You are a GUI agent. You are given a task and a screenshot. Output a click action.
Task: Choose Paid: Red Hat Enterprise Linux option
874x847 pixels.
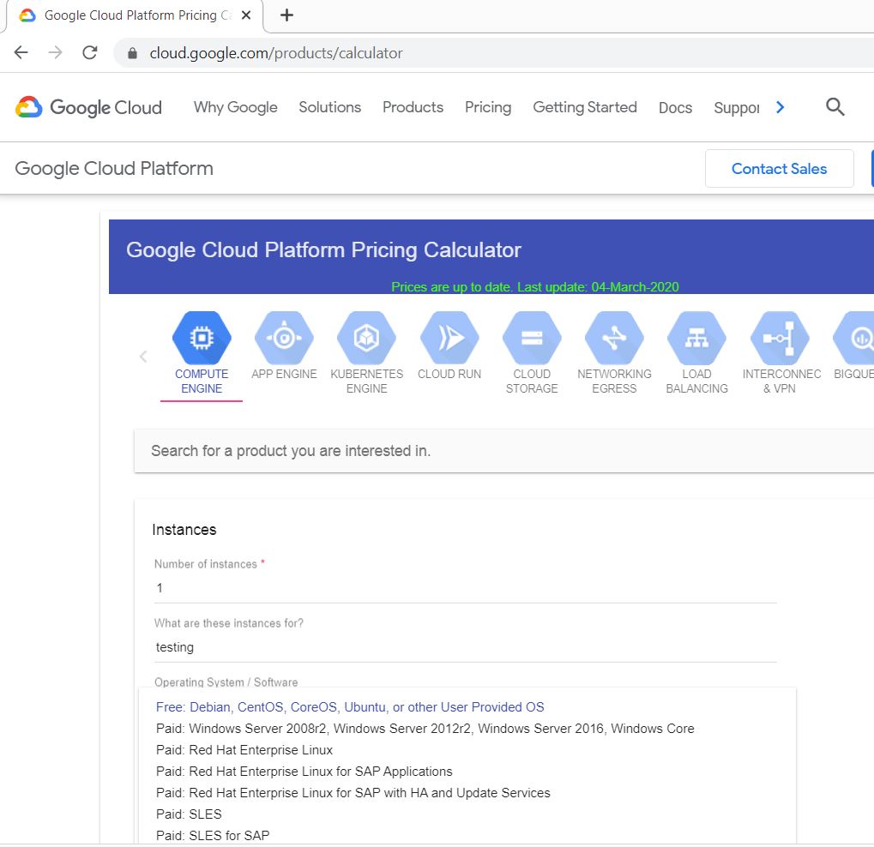(x=467, y=749)
